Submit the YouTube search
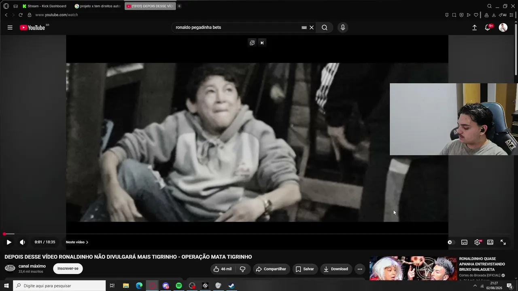 point(325,27)
